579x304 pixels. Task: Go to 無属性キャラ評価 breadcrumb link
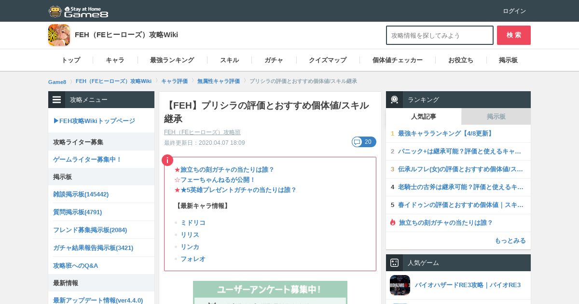pos(219,81)
